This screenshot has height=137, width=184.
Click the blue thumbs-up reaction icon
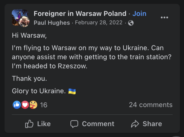(17, 105)
